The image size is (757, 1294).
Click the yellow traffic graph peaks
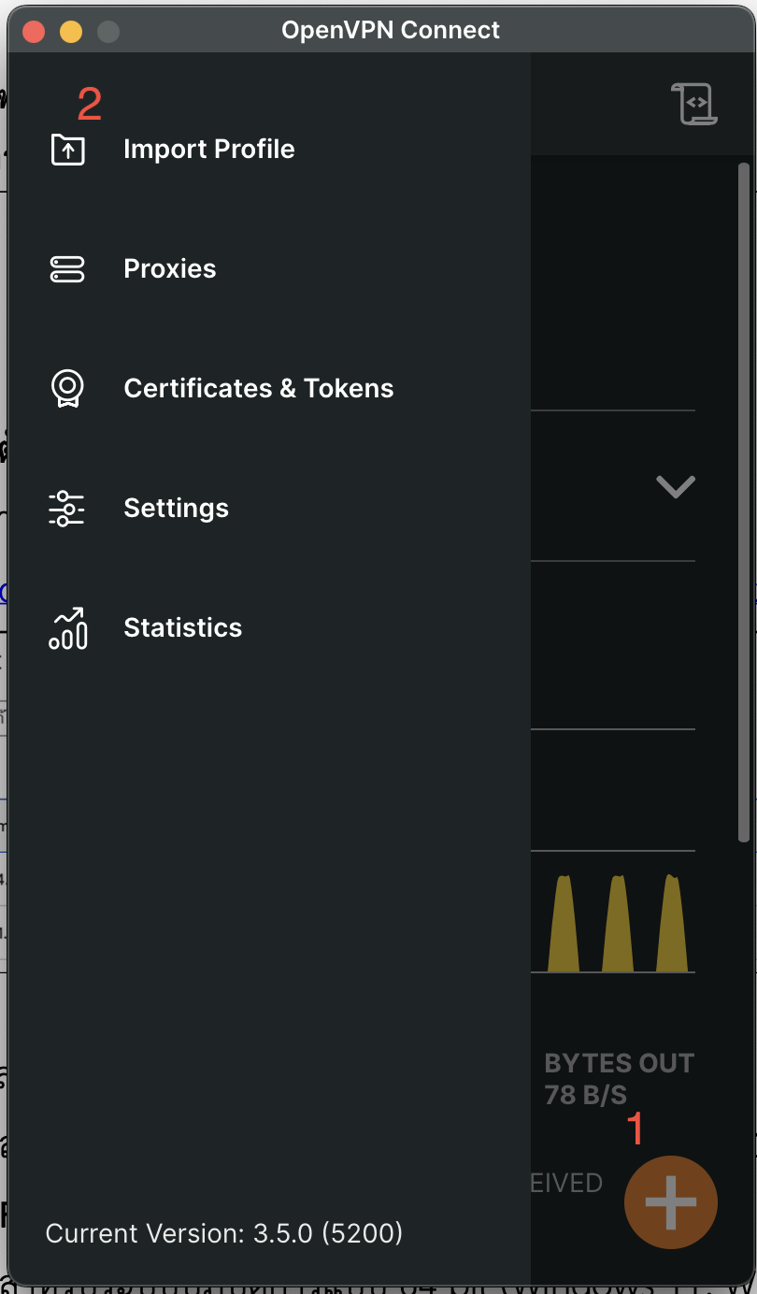tap(617, 924)
